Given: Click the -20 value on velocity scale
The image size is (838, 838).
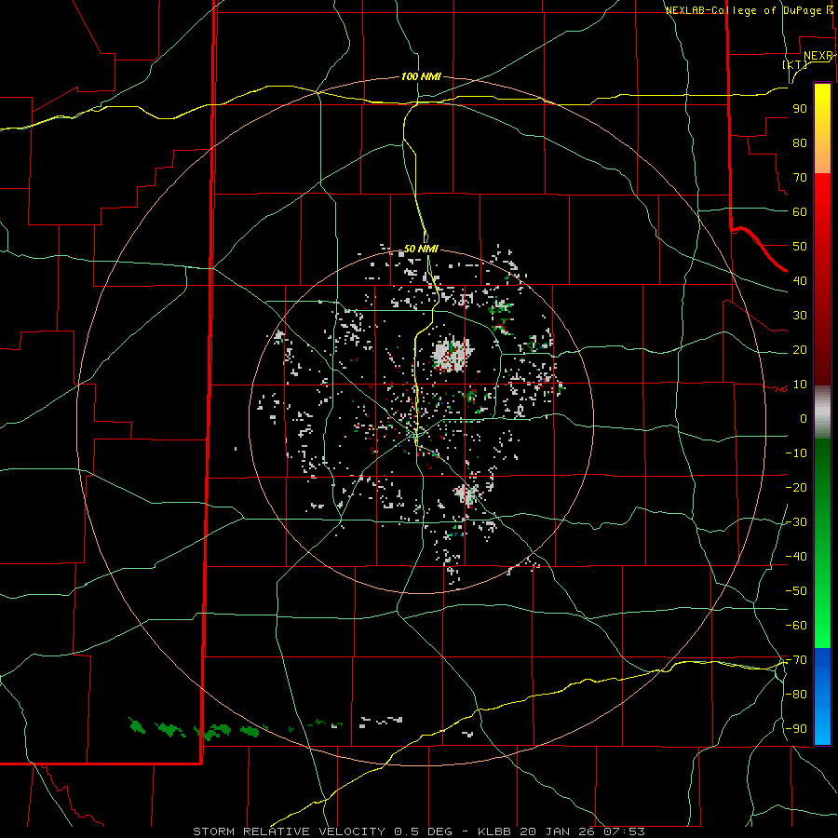Looking at the screenshot, I should pos(796,487).
